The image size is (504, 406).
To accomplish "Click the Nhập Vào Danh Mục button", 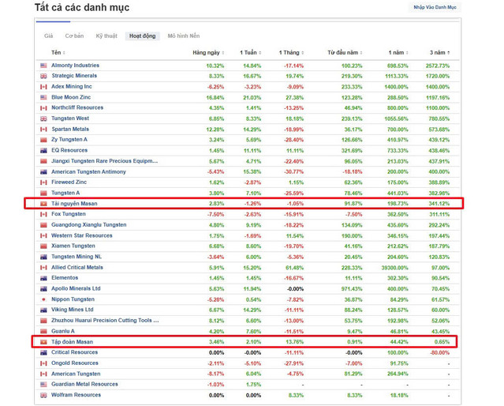I will 435,8.
